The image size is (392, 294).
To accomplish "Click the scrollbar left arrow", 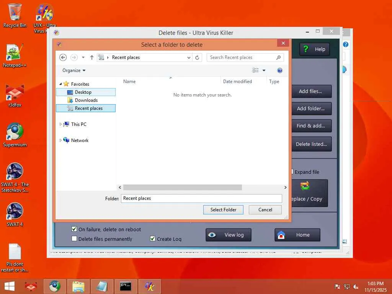I will point(120,188).
